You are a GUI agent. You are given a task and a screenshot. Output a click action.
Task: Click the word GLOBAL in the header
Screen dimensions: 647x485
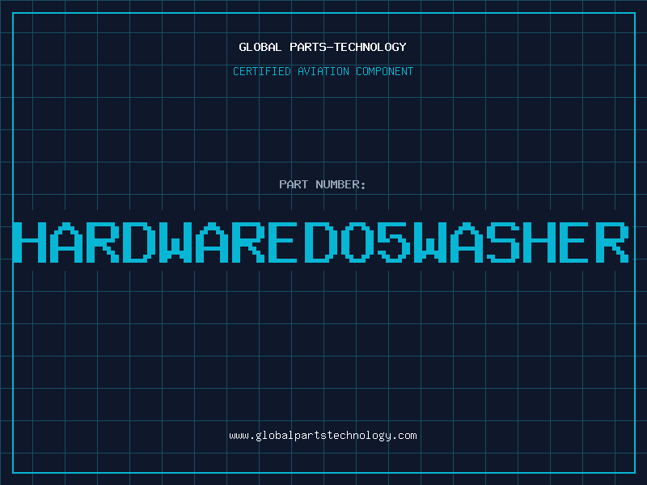coord(260,47)
